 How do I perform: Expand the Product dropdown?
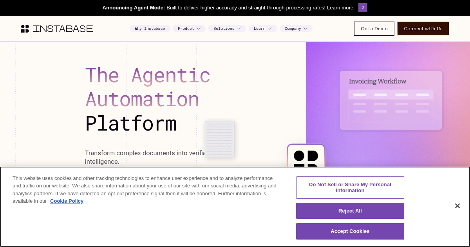pyautogui.click(x=189, y=29)
